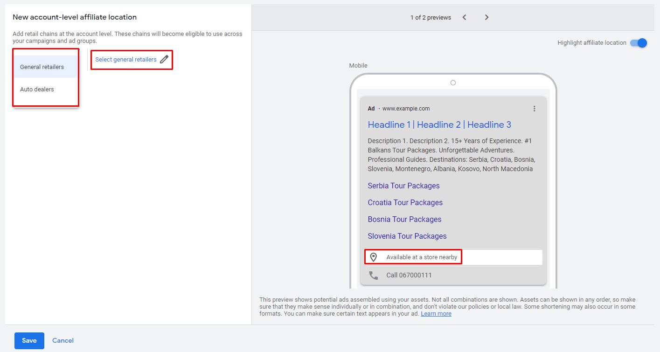This screenshot has width=660, height=352.
Task: Click the Highlight affiliate location label
Action: (x=592, y=43)
